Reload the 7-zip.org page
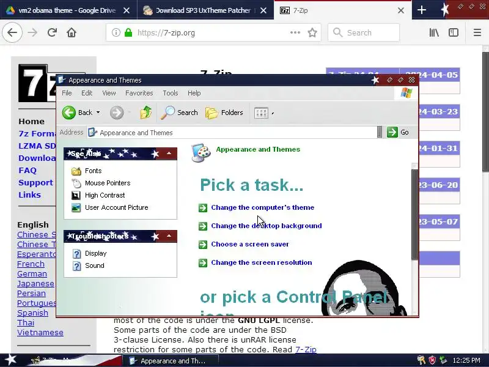Image resolution: width=489 pixels, height=367 pixels. click(52, 32)
